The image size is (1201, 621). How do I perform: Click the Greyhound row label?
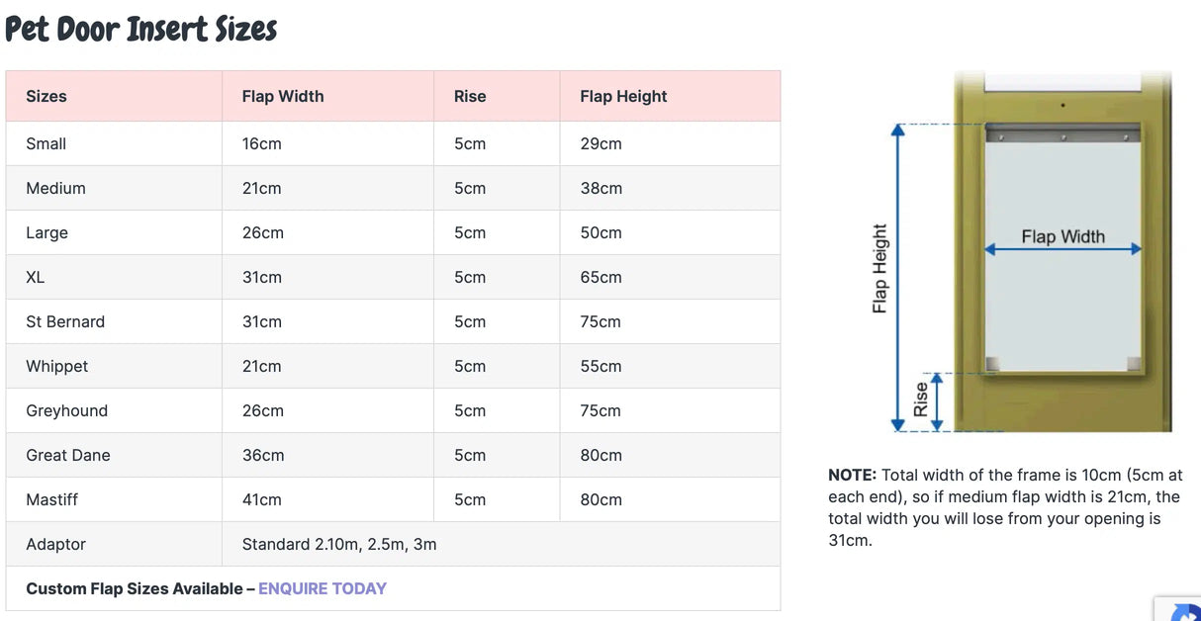[67, 410]
